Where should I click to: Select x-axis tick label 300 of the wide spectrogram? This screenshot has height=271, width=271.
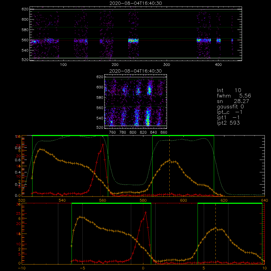pyautogui.click(x=167, y=65)
